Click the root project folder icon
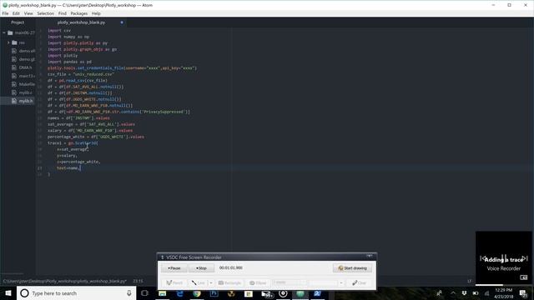The width and height of the screenshot is (534, 300). click(x=10, y=33)
